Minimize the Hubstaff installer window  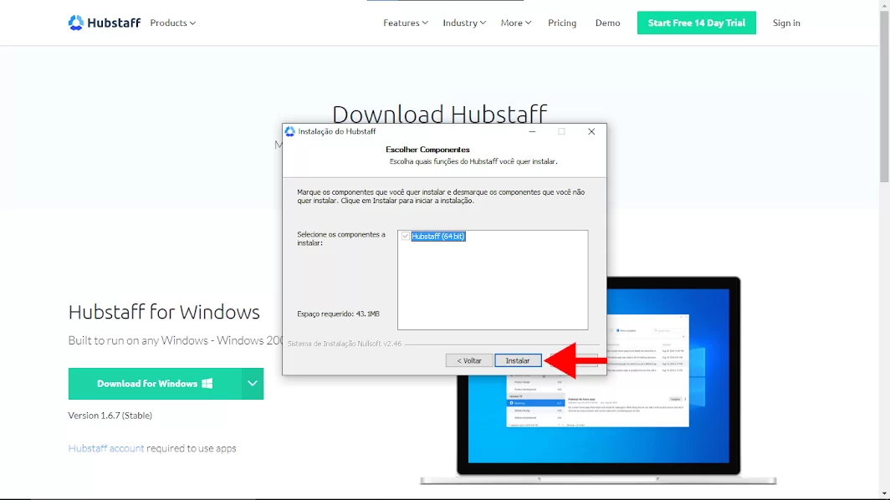(532, 131)
